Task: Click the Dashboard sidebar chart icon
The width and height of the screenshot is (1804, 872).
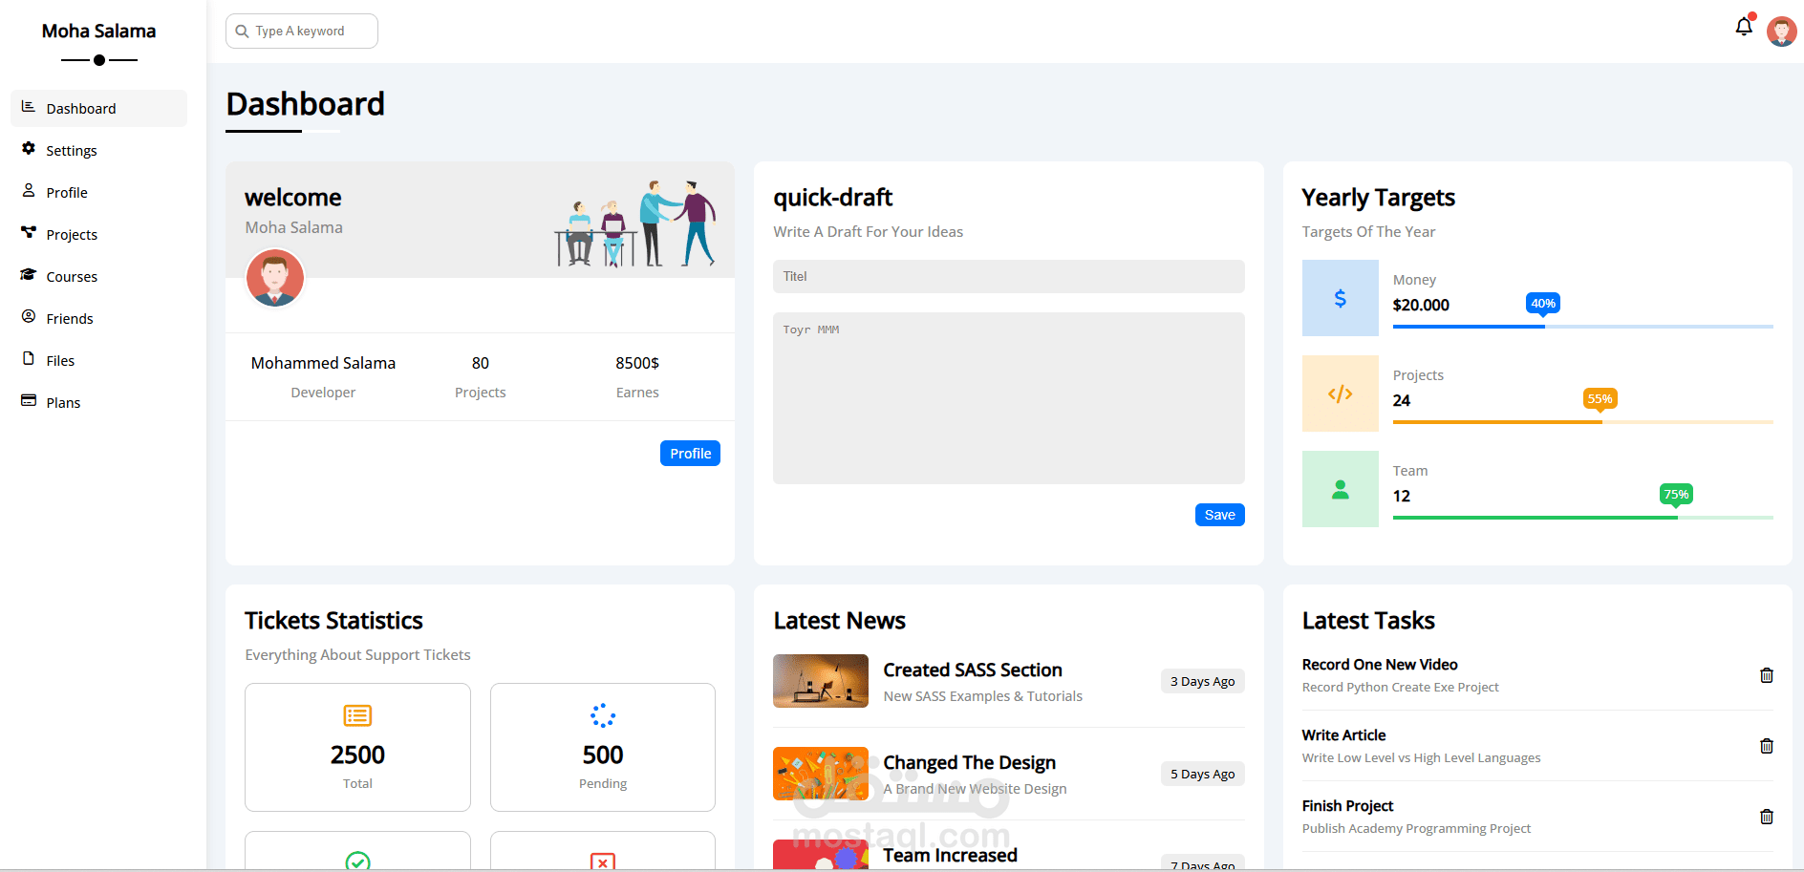Action: 29,107
